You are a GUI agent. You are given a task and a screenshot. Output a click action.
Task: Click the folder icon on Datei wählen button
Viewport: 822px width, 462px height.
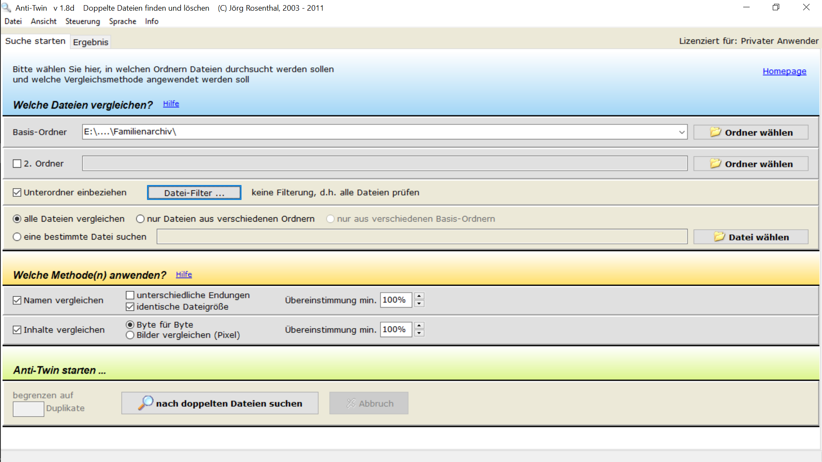coord(719,237)
